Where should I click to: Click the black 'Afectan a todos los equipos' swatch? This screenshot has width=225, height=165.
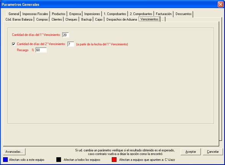click(59, 160)
